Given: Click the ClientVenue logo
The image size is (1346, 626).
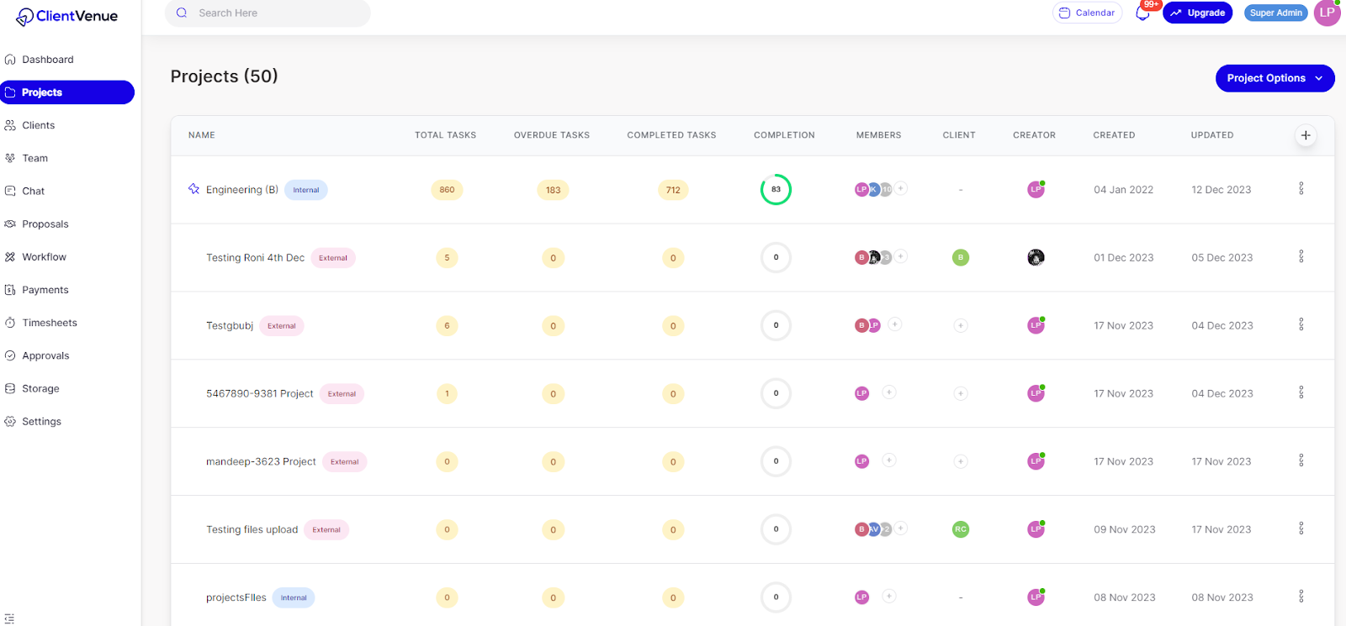Looking at the screenshot, I should point(67,16).
